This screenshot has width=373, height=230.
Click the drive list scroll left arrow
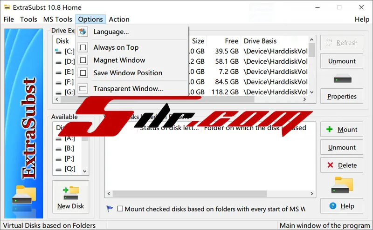pyautogui.click(x=57, y=99)
